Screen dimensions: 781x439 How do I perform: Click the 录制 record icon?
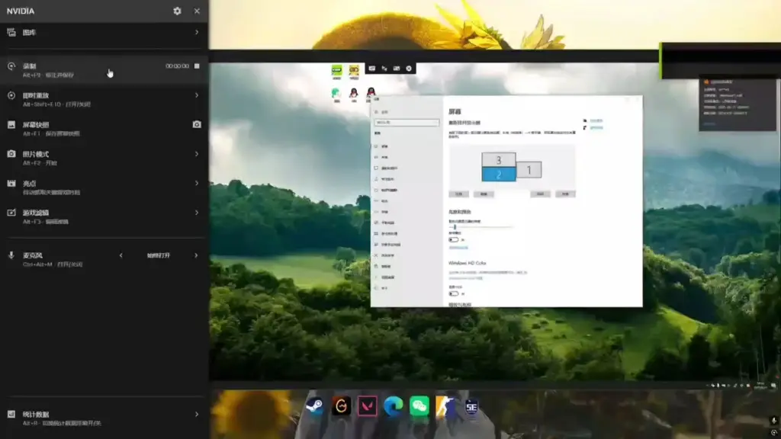tap(11, 66)
